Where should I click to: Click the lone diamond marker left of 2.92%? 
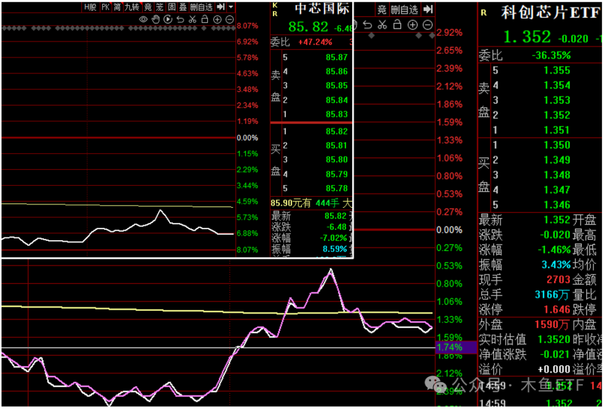[371, 35]
